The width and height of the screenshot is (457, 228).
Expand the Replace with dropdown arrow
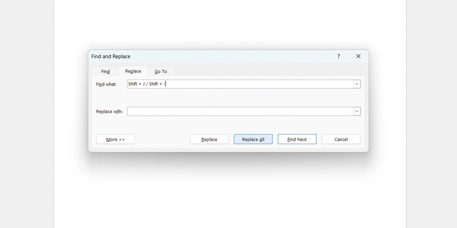356,111
